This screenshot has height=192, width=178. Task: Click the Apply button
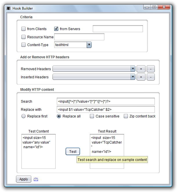pos(24,179)
